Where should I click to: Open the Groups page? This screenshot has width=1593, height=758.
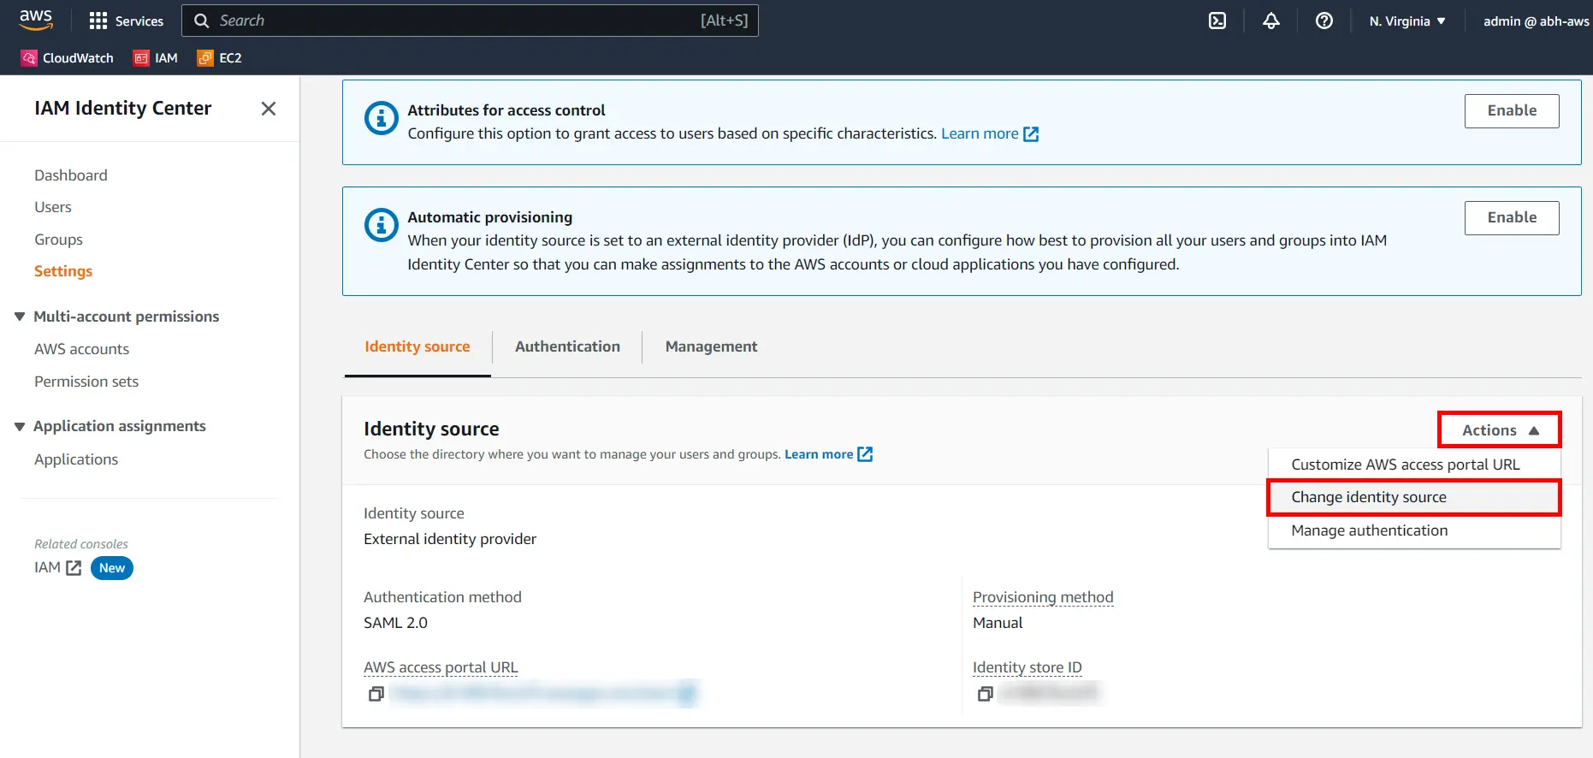(58, 240)
